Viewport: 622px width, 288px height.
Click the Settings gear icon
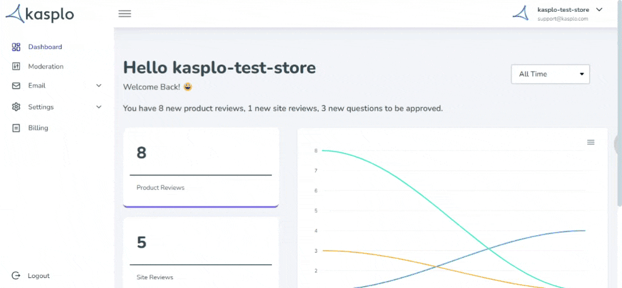pos(16,107)
